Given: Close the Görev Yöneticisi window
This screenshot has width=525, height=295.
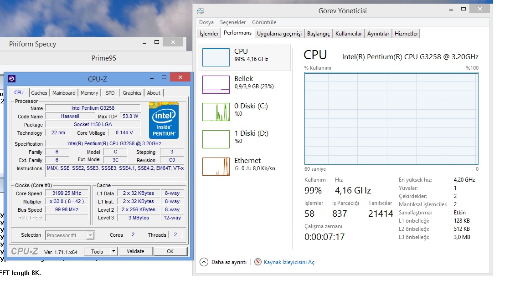Looking at the screenshot, I should tap(480, 9).
